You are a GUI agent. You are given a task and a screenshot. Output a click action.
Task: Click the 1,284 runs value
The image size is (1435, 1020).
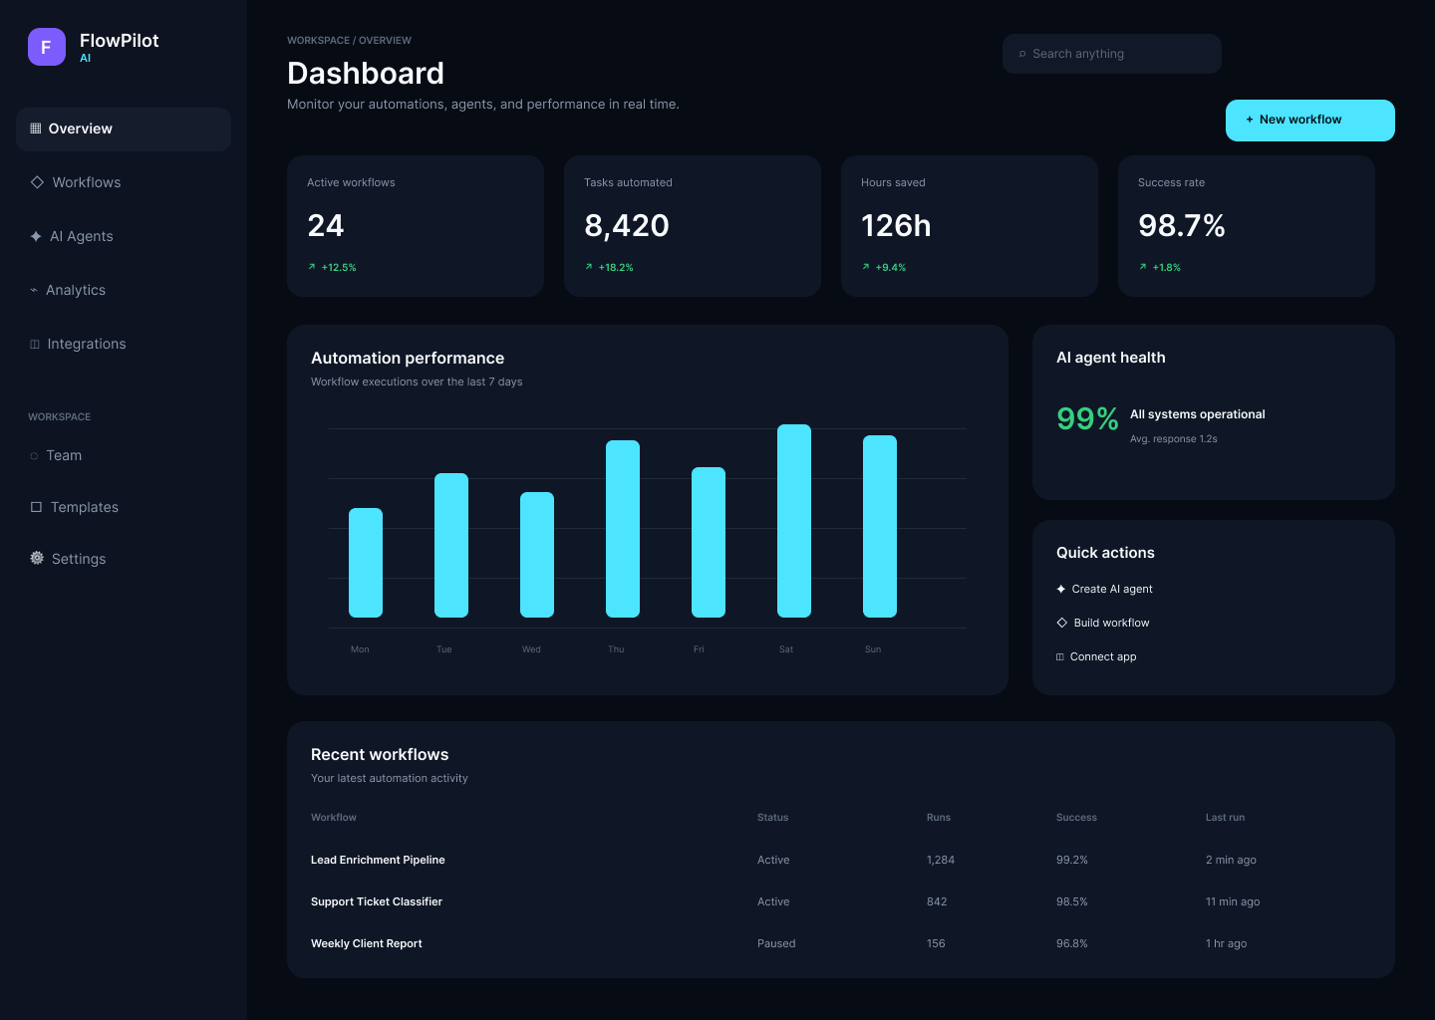tap(941, 860)
